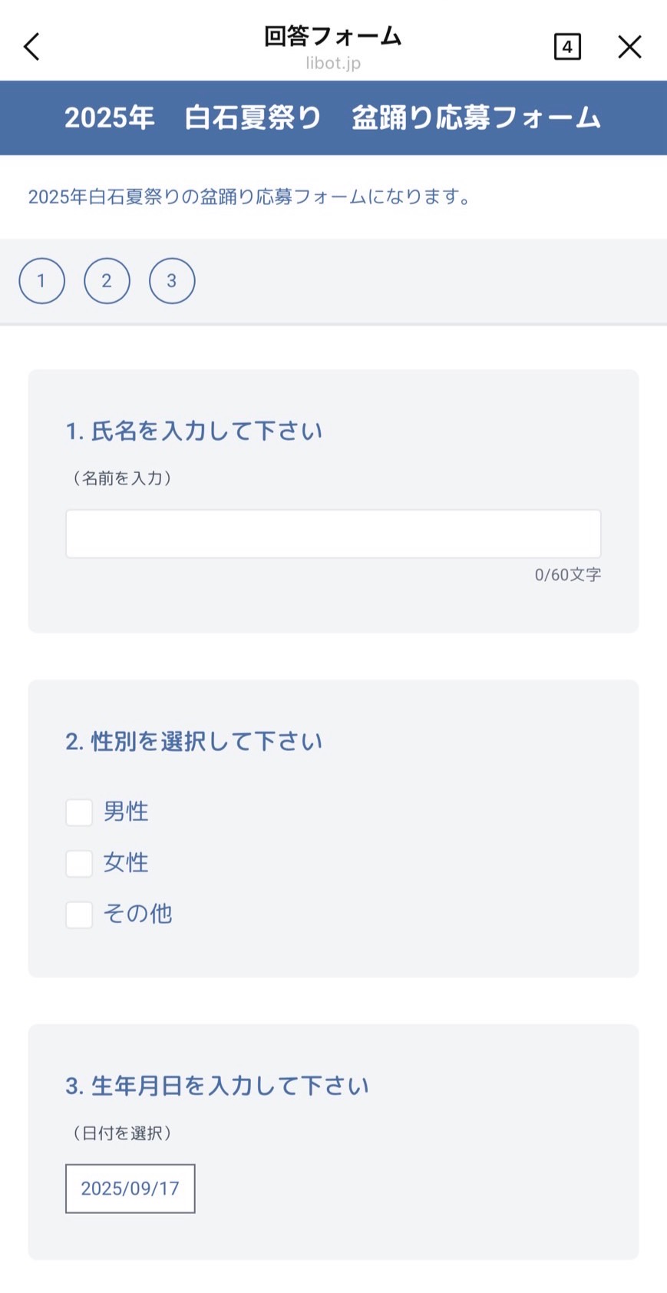Click the question 1 heading 氏名を入力して下さい
This screenshot has width=667, height=1293.
[x=194, y=432]
